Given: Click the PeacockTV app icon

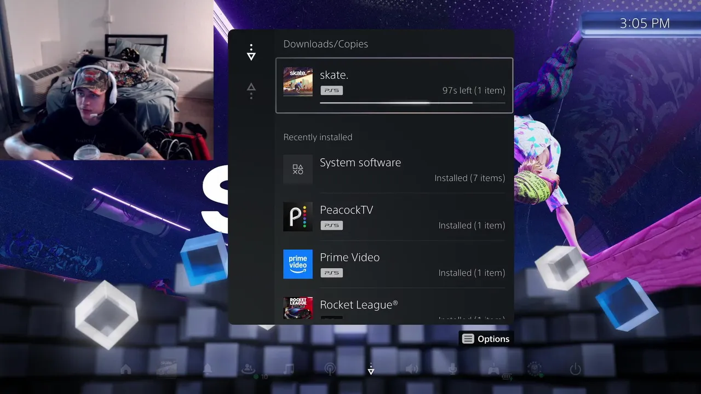Looking at the screenshot, I should (298, 217).
